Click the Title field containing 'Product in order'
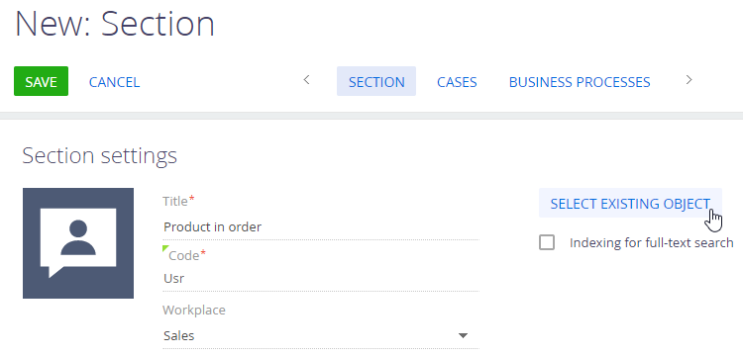Image resolution: width=743 pixels, height=357 pixels. [x=321, y=227]
